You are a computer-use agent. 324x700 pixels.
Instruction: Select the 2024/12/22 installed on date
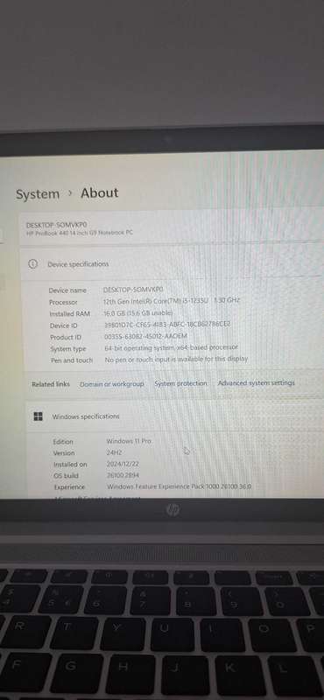pyautogui.click(x=123, y=464)
